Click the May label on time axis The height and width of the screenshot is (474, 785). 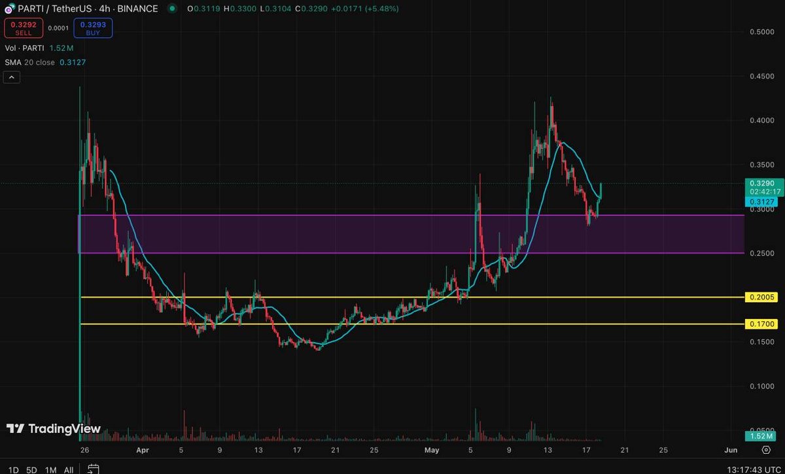pyautogui.click(x=432, y=450)
